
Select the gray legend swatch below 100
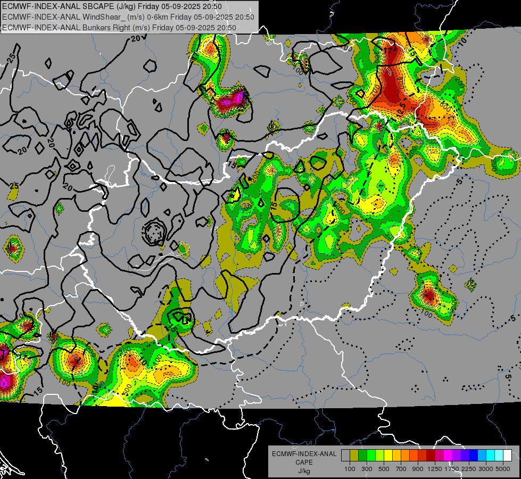point(345,456)
